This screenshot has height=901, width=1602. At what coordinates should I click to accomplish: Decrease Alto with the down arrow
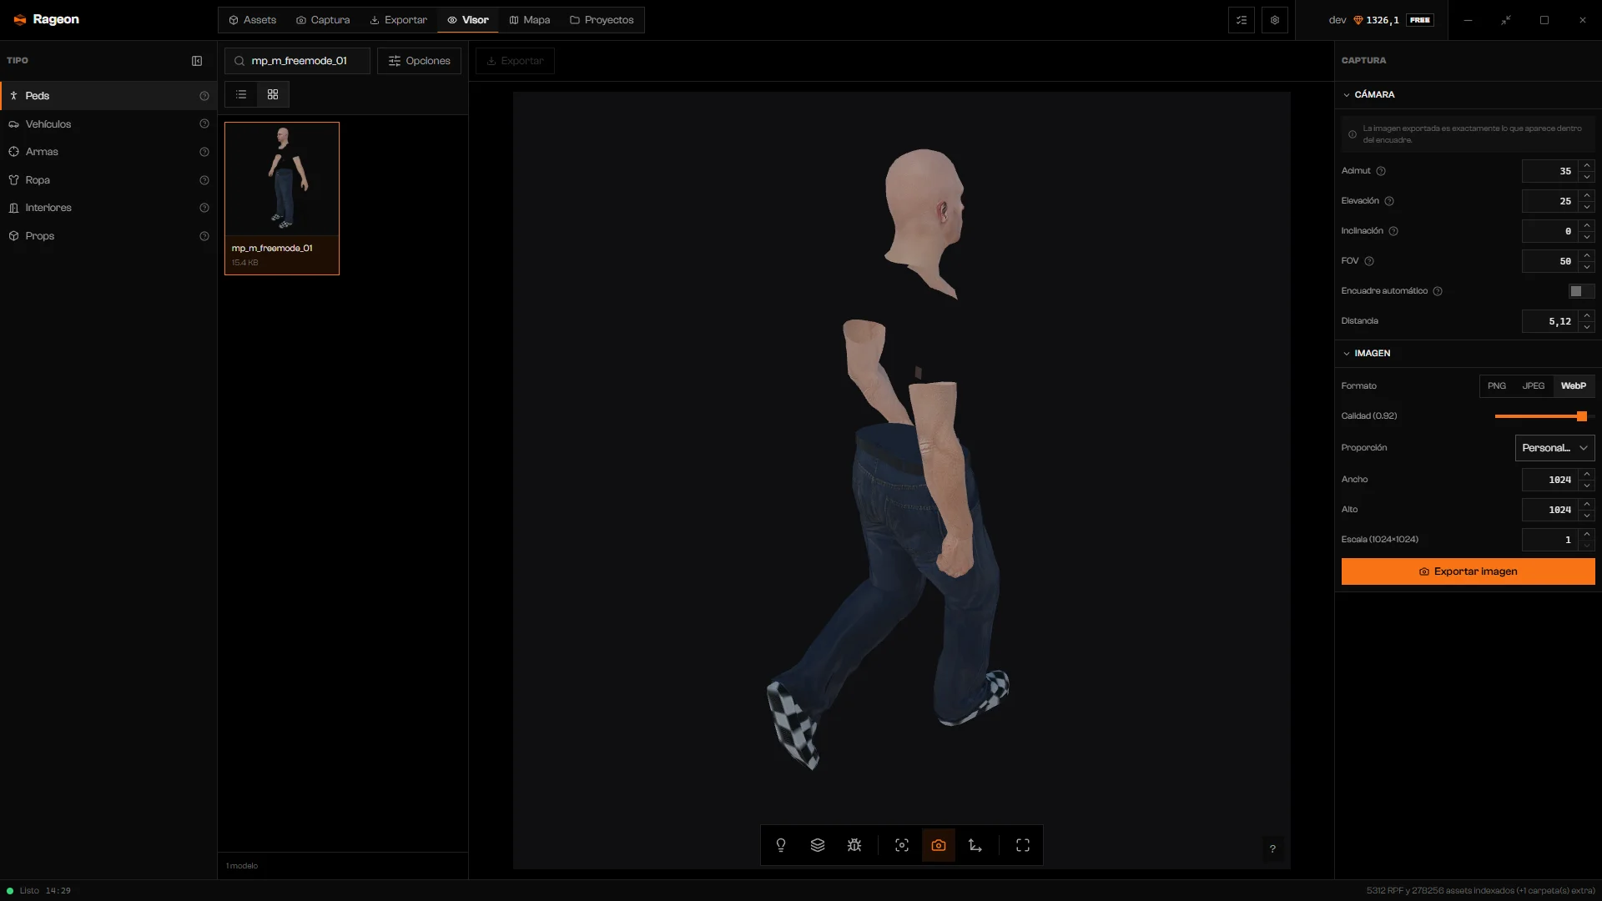pyautogui.click(x=1587, y=516)
